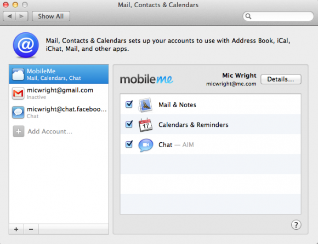Disable the Chat AIM checkbox
The width and height of the screenshot is (318, 244).
[129, 144]
